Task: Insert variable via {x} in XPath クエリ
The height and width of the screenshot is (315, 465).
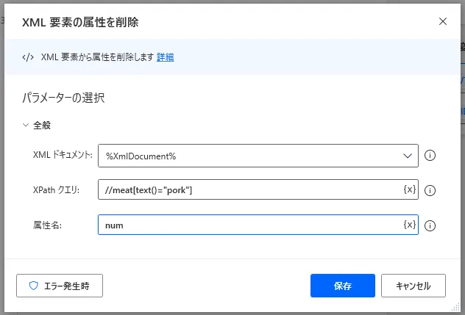Action: tap(410, 189)
